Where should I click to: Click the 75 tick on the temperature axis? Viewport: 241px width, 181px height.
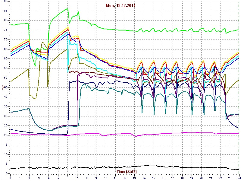5,30
